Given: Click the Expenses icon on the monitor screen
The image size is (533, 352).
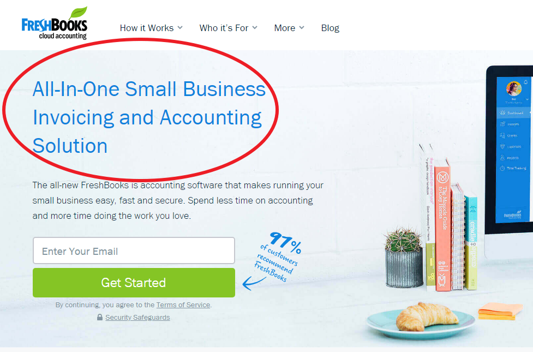Looking at the screenshot, I should (502, 147).
